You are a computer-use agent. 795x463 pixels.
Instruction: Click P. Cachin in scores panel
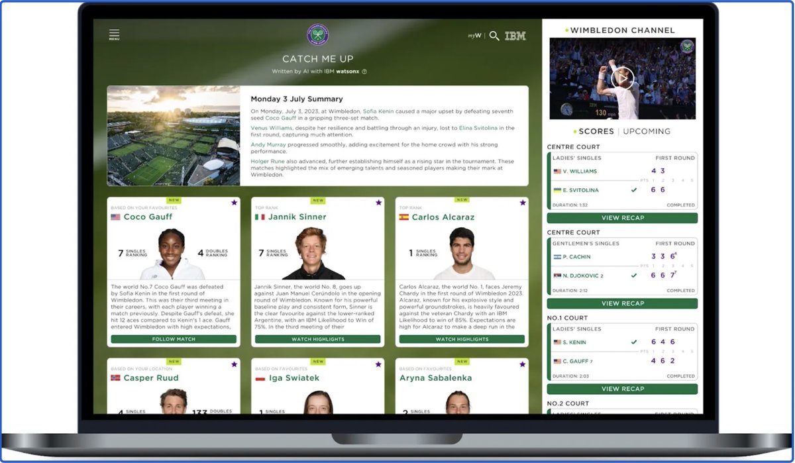(x=576, y=256)
